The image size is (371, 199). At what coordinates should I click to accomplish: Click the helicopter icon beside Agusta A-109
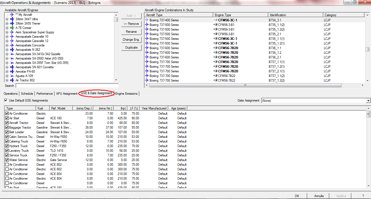tap(12, 76)
